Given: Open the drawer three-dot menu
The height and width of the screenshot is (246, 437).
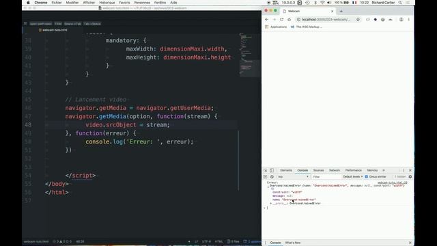Looking at the screenshot, I should [266, 243].
